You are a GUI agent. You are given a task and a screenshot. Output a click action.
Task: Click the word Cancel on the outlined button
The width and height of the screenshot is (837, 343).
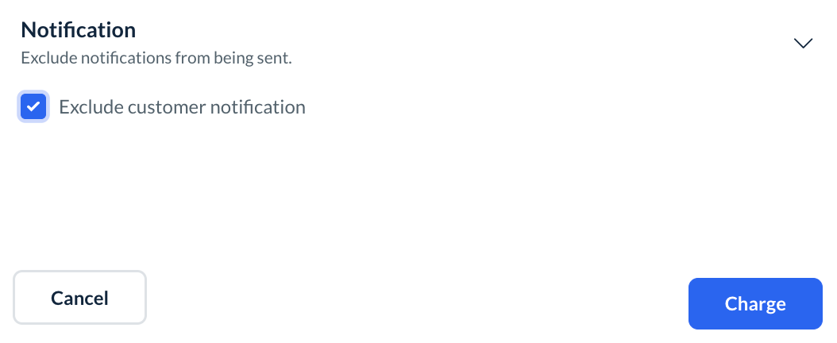pos(79,298)
